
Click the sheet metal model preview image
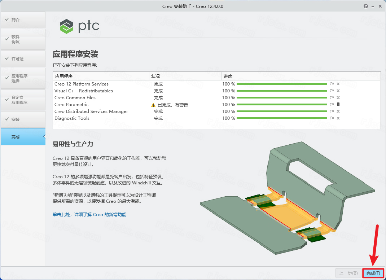(287, 198)
